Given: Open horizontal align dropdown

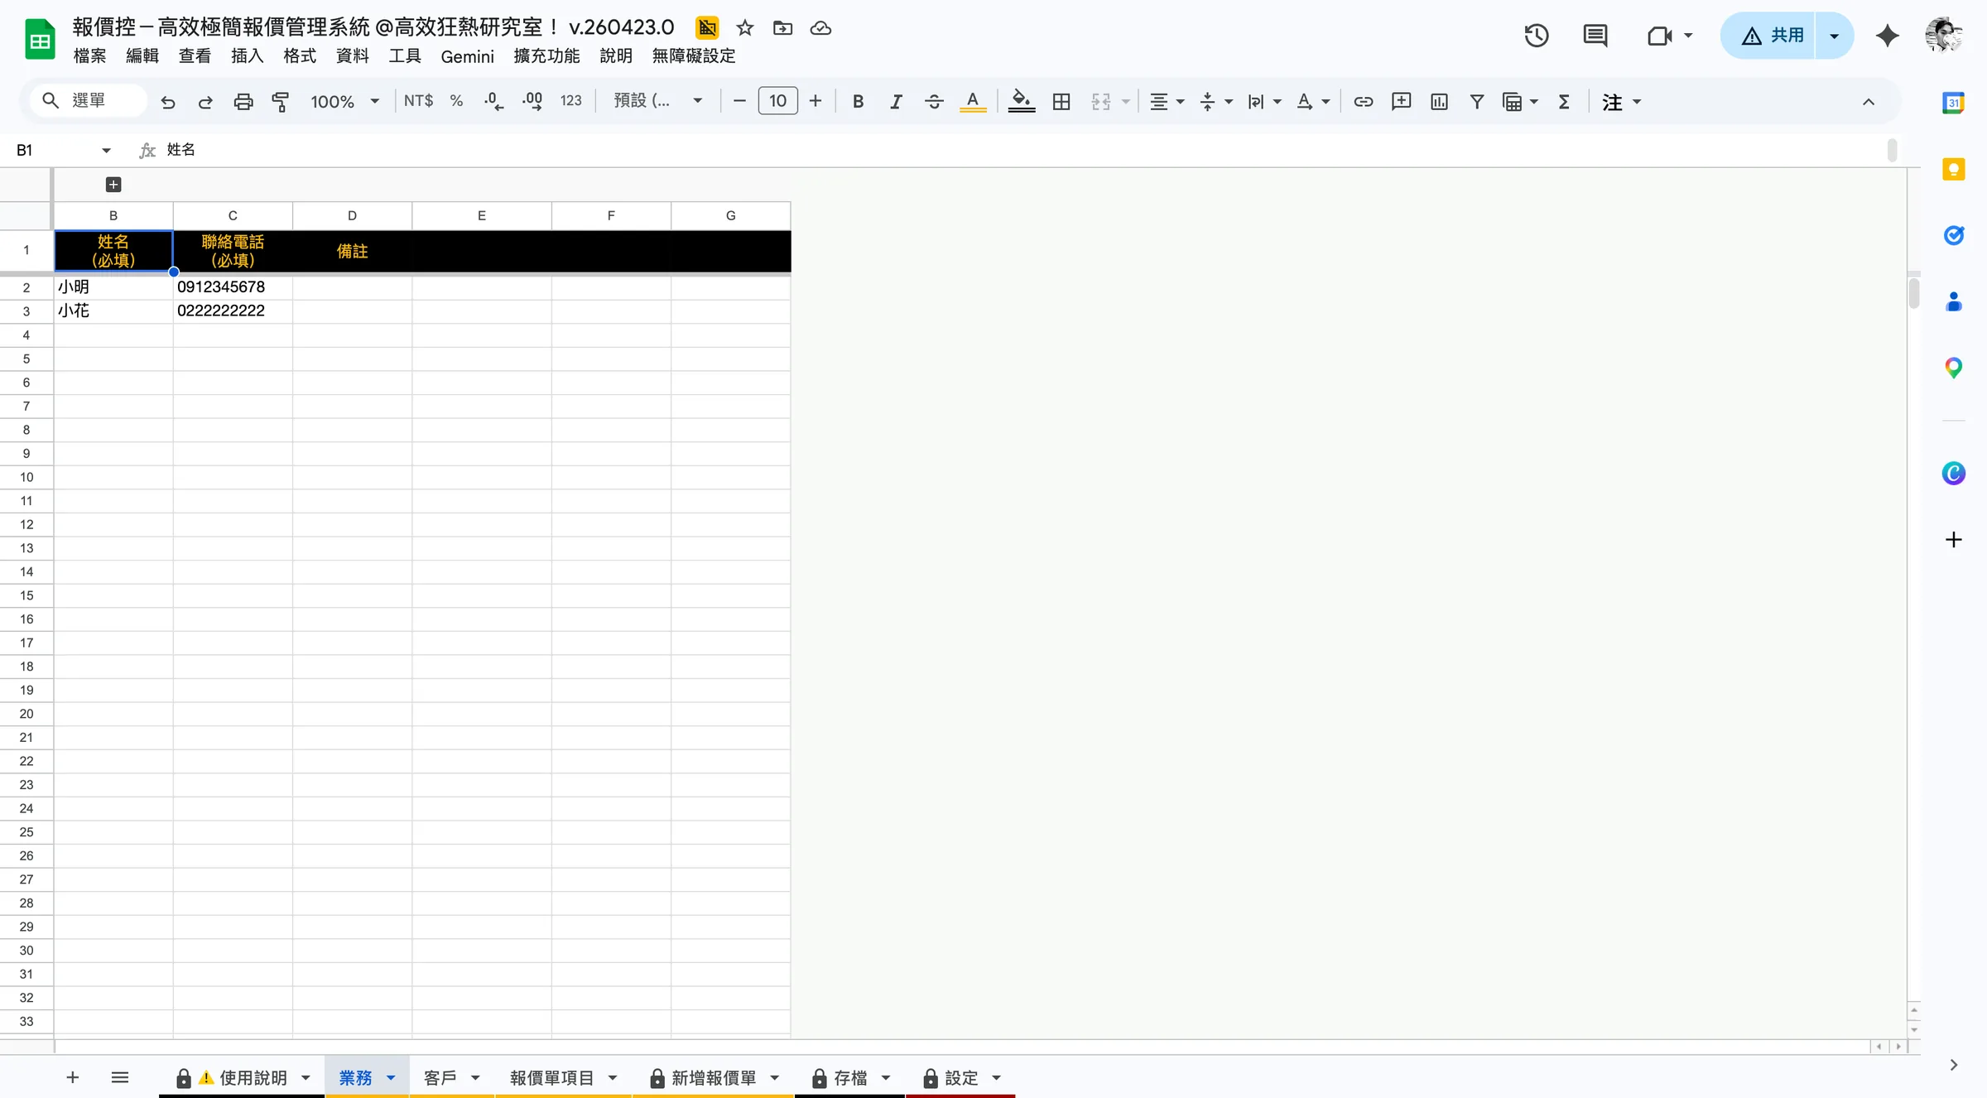Looking at the screenshot, I should [x=1167, y=102].
